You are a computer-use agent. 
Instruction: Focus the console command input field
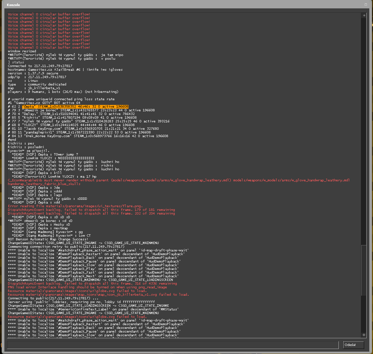click(173, 345)
